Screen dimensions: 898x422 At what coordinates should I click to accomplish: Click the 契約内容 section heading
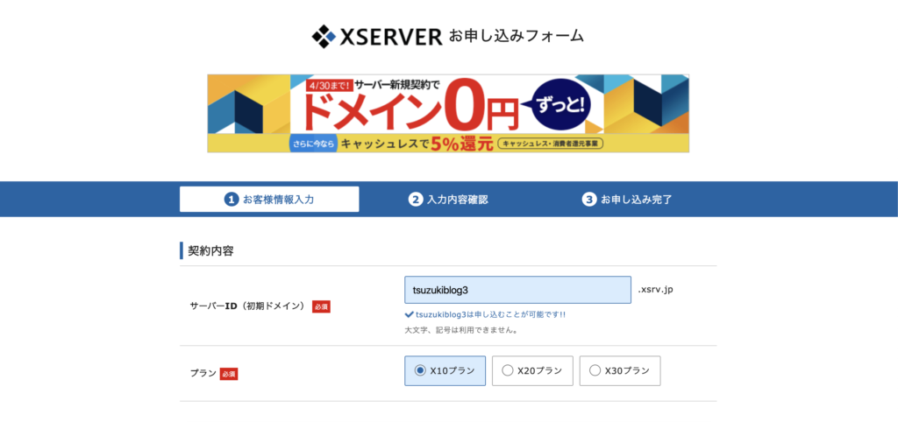point(210,250)
